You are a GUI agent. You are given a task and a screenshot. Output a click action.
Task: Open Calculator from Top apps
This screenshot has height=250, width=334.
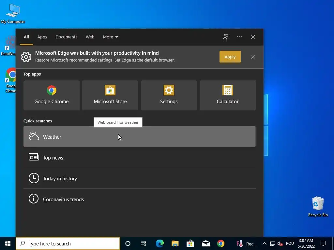[227, 95]
